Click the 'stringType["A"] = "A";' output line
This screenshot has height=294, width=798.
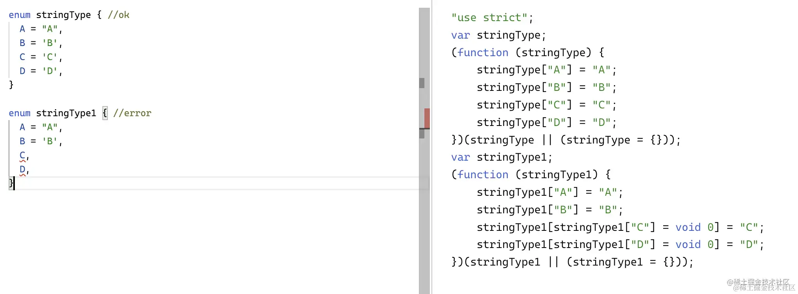coord(546,70)
